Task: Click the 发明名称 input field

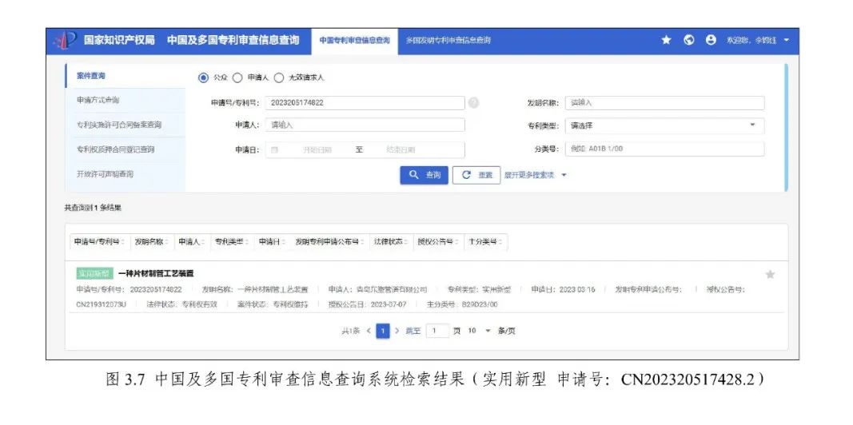Action: pyautogui.click(x=664, y=102)
